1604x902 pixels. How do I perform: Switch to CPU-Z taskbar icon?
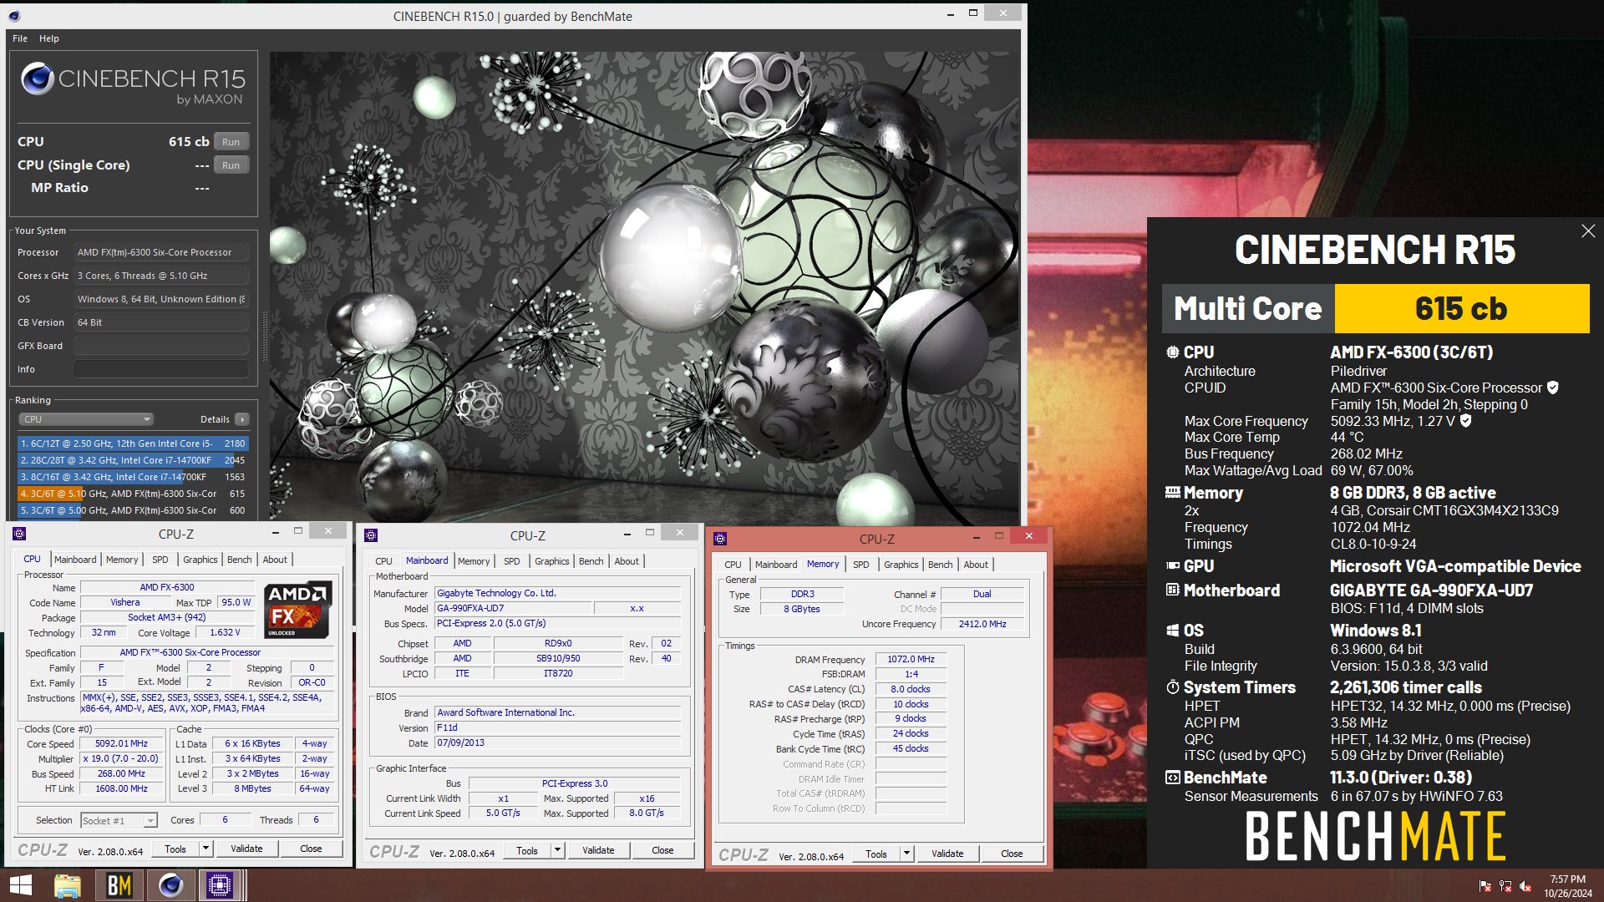click(x=220, y=885)
